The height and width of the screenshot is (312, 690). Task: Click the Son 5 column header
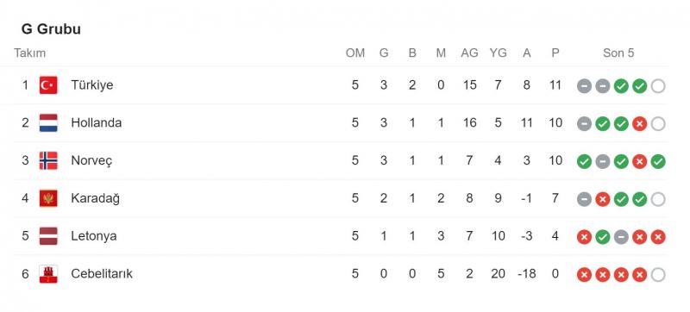tap(618, 53)
